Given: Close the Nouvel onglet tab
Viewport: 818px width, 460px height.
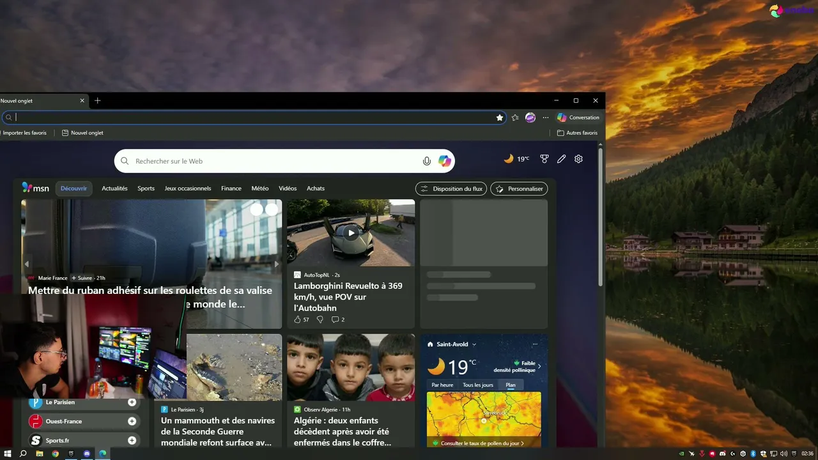Looking at the screenshot, I should tap(82, 100).
